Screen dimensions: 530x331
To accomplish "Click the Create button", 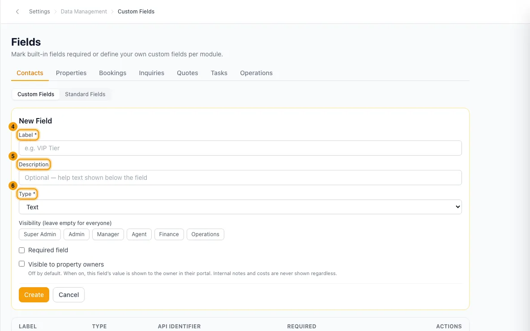I will click(34, 295).
